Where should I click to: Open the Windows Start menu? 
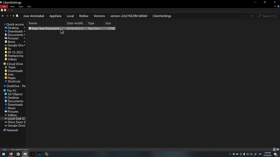point(3,154)
